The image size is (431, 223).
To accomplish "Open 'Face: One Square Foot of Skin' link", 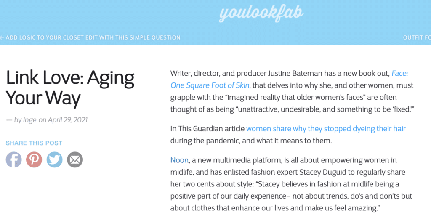I will click(289, 80).
